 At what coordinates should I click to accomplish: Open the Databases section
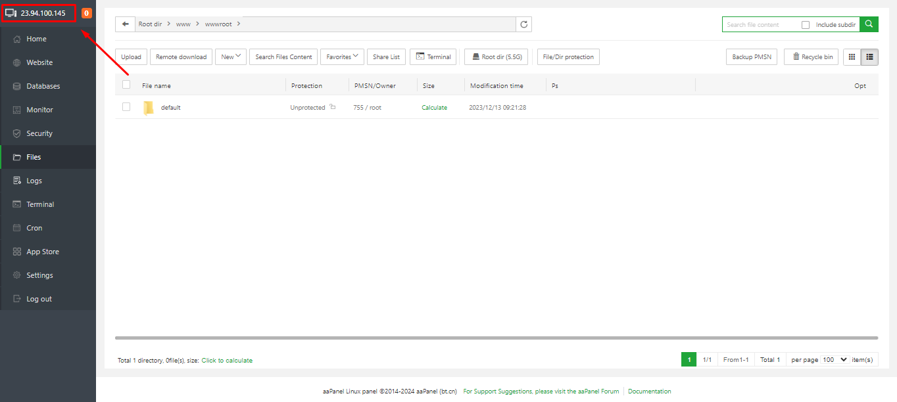click(x=48, y=86)
